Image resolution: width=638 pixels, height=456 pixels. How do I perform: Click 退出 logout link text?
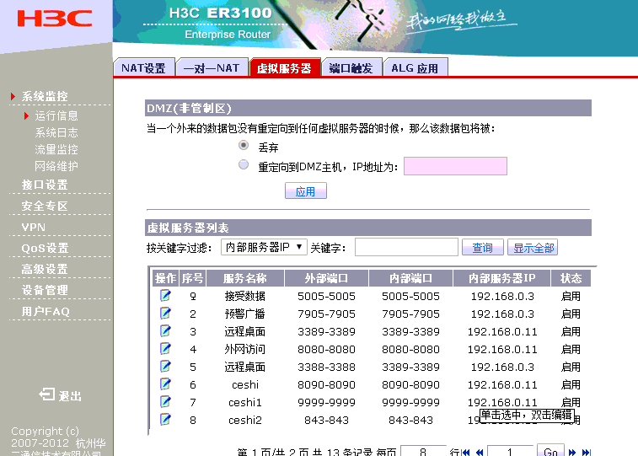(x=70, y=396)
